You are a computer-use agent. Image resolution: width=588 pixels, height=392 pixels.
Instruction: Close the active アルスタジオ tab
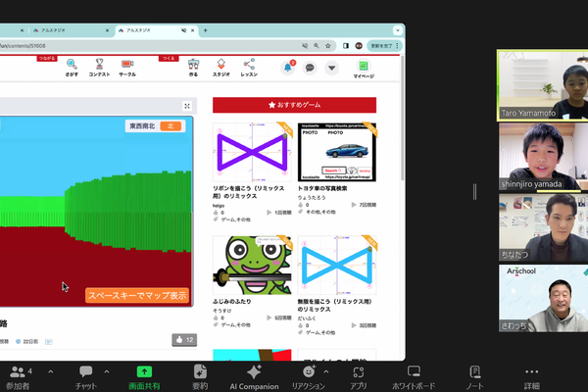point(193,30)
